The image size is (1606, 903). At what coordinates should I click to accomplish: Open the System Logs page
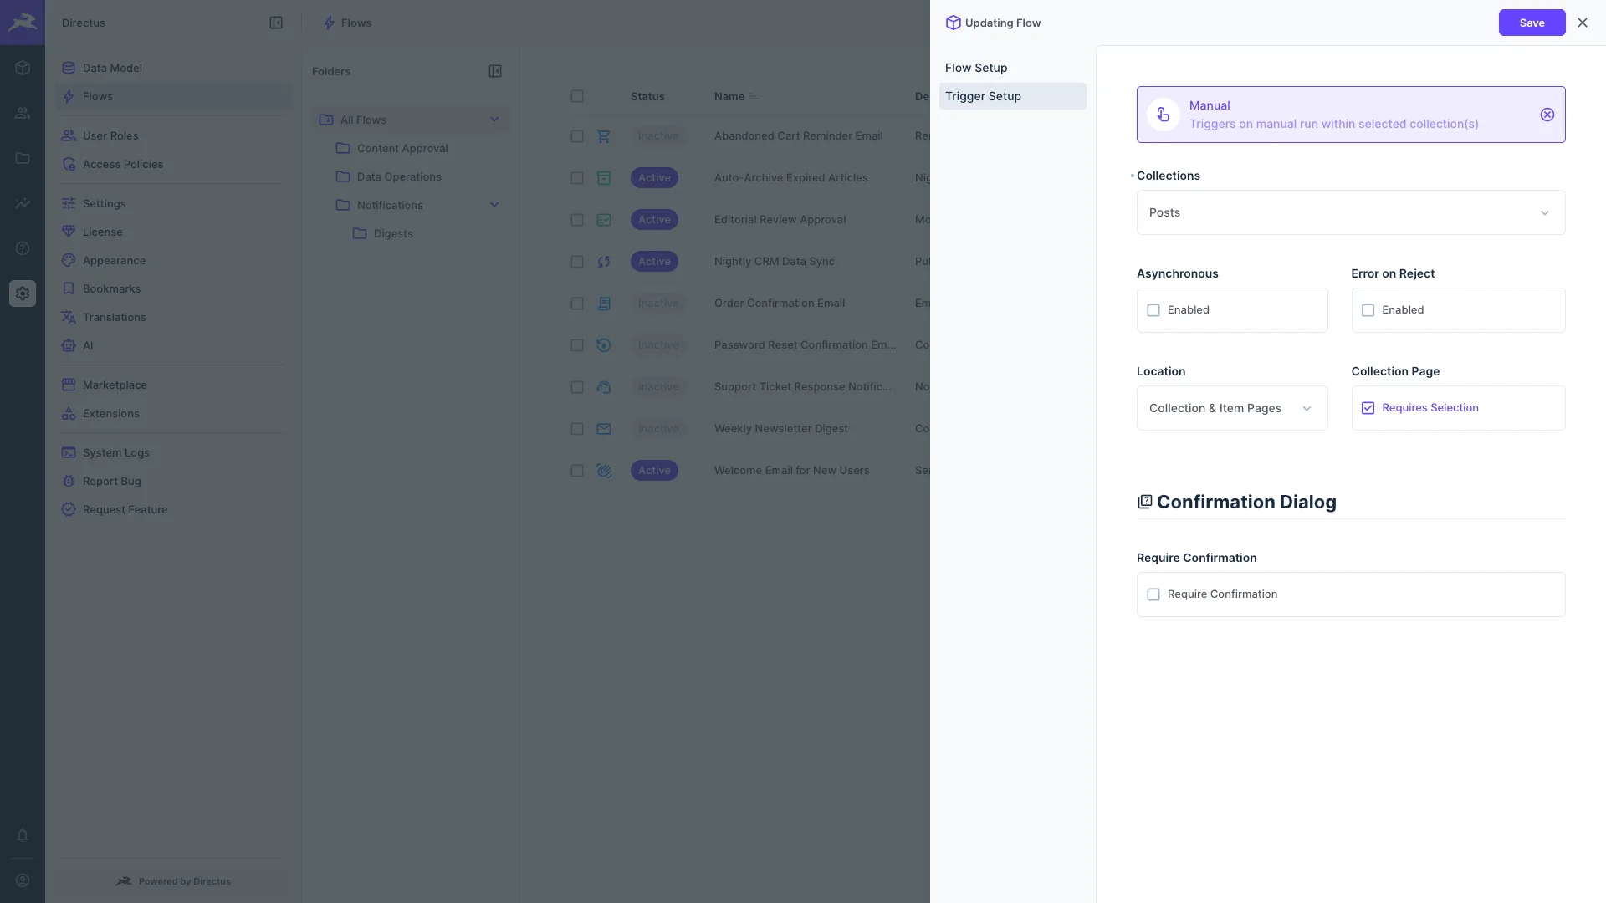[174, 452]
